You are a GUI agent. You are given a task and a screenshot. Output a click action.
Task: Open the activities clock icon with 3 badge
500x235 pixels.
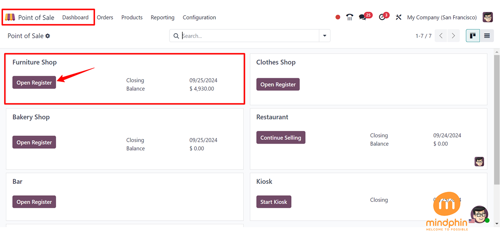coord(382,17)
